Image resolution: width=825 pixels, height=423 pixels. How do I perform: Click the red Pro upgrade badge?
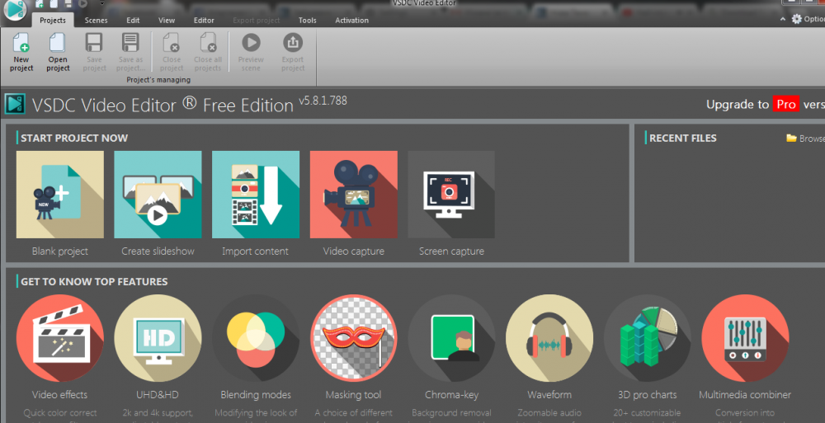click(786, 104)
